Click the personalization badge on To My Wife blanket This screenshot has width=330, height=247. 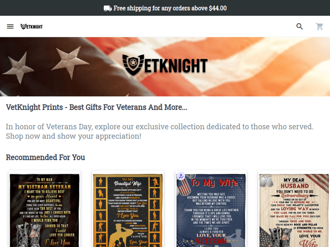click(181, 176)
